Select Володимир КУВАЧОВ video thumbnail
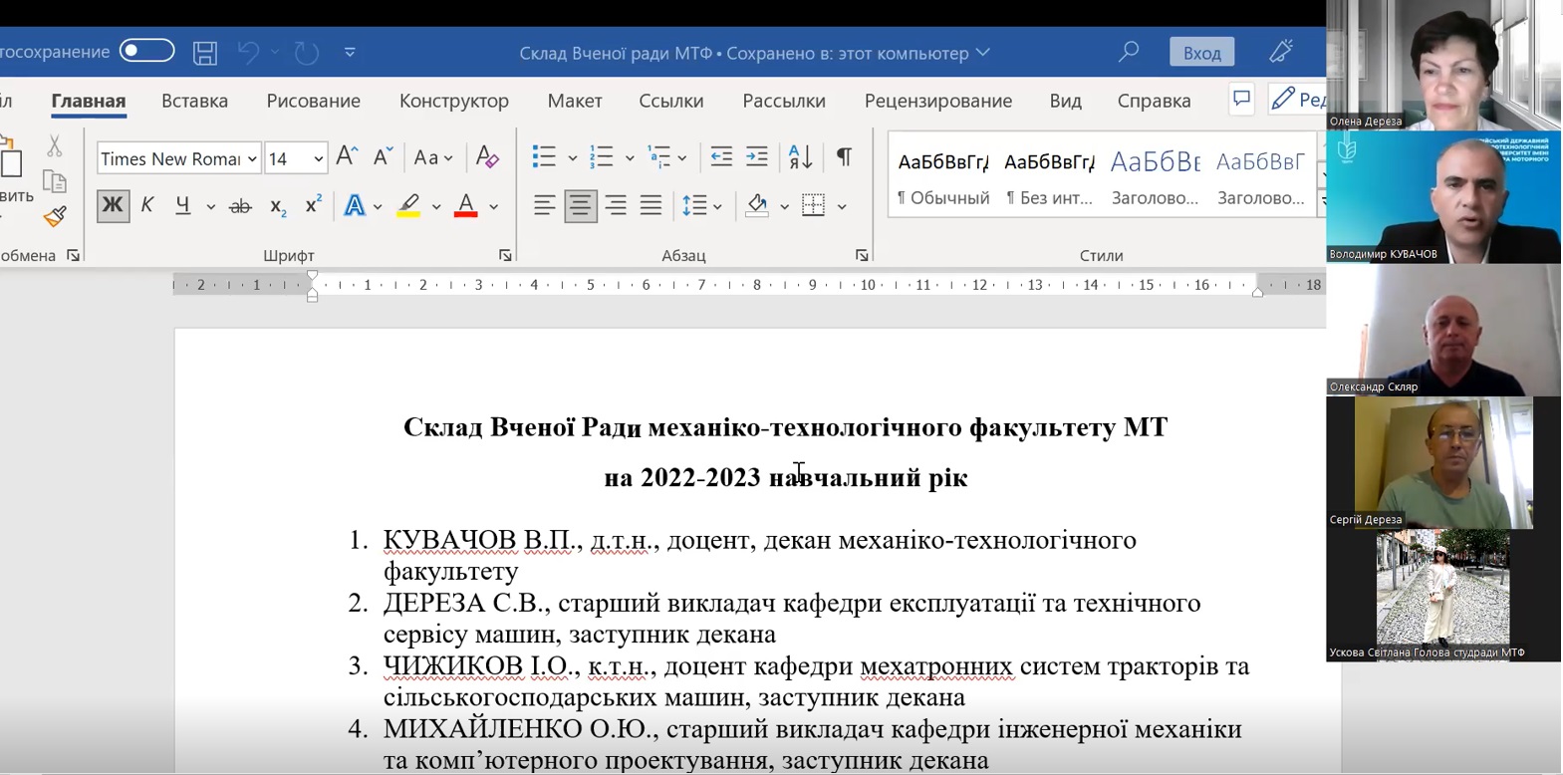 pos(1442,197)
